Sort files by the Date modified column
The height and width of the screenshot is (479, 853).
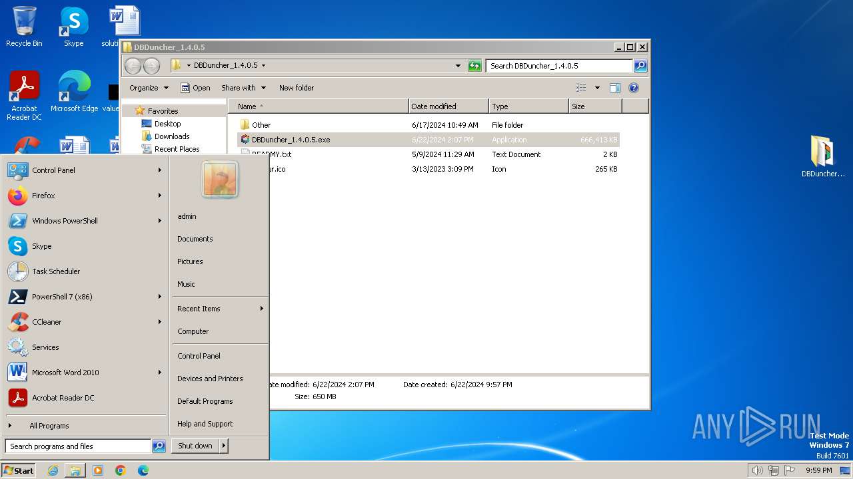pyautogui.click(x=448, y=106)
